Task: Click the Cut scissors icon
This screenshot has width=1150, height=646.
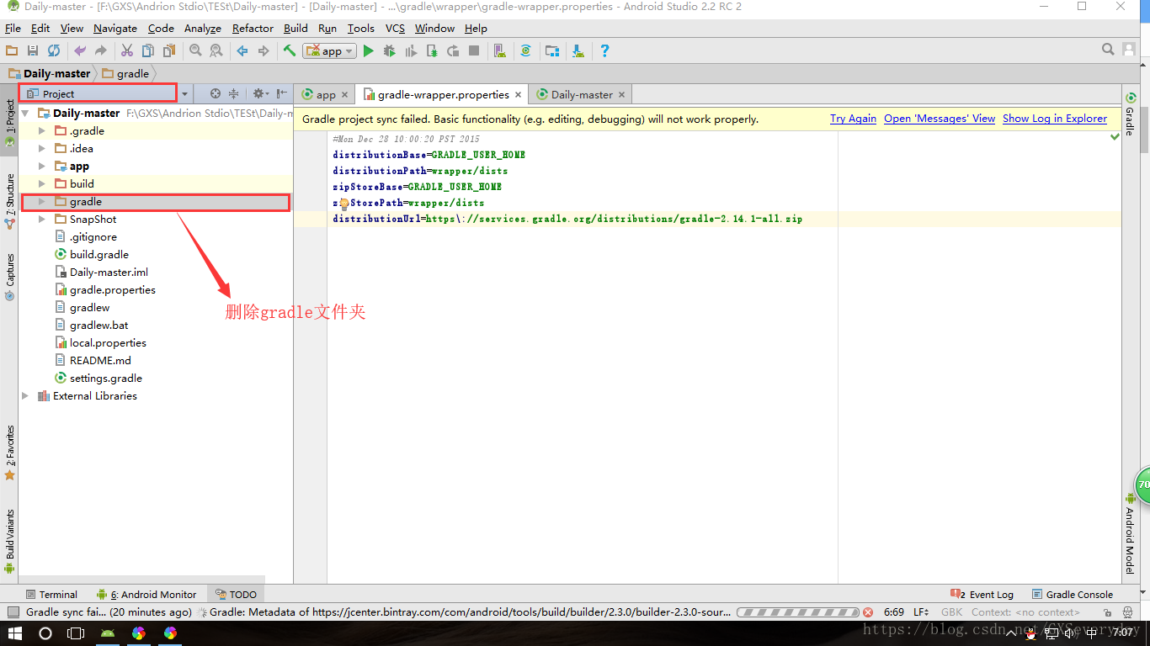Action: (x=127, y=51)
